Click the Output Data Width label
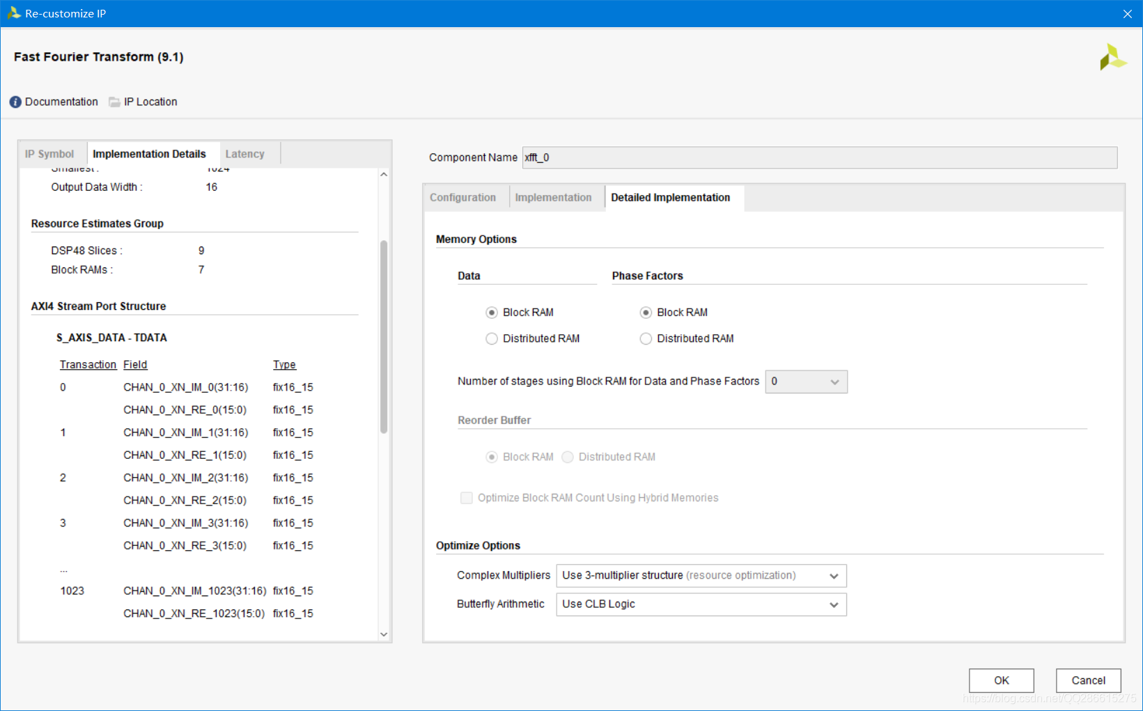The height and width of the screenshot is (711, 1143). tap(96, 187)
